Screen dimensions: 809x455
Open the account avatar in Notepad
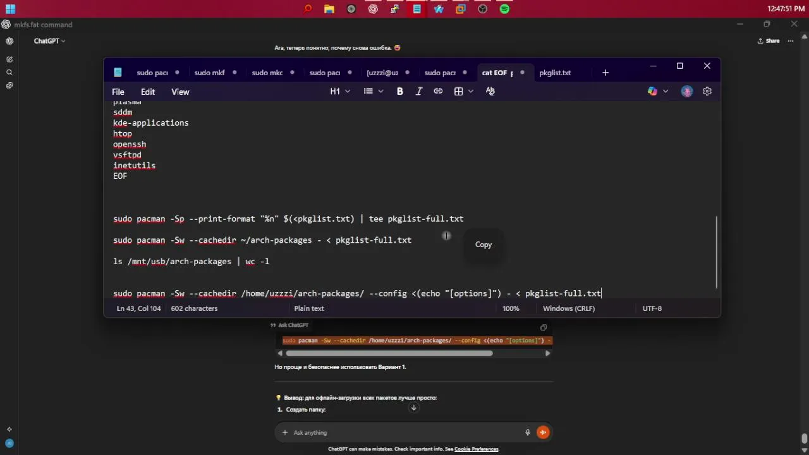point(687,92)
